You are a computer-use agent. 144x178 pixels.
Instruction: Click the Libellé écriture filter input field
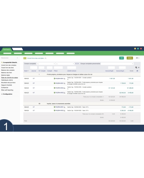pyautogui.click(x=72, y=68)
